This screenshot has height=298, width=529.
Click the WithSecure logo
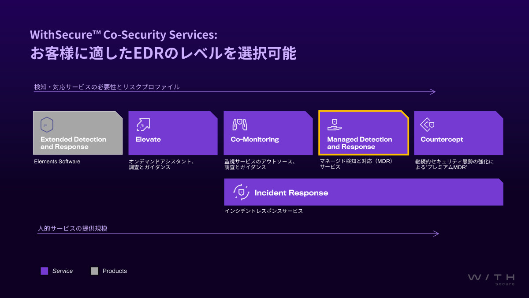[491, 279]
